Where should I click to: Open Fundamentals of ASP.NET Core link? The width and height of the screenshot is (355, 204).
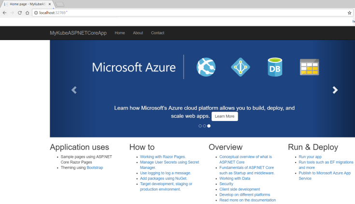[247, 170]
